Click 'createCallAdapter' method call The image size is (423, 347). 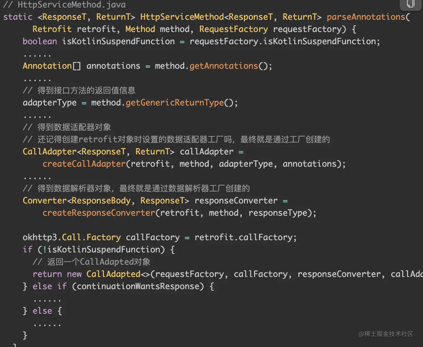pyautogui.click(x=84, y=164)
